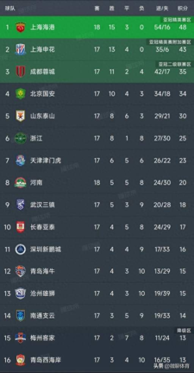Sort by 进/失 column header
Image resolution: width=194 pixels, height=373 pixels.
pyautogui.click(x=162, y=8)
